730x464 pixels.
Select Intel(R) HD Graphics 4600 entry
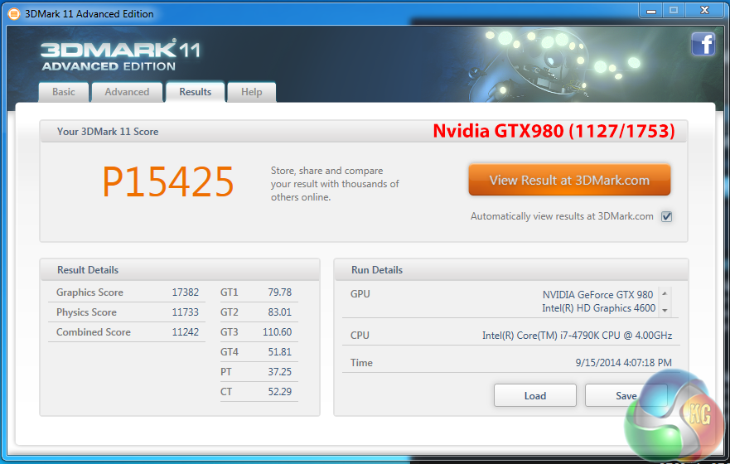tap(598, 308)
